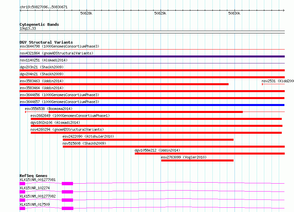Click the esv2422090 red variant bar
The image size is (294, 212).
[148, 140]
